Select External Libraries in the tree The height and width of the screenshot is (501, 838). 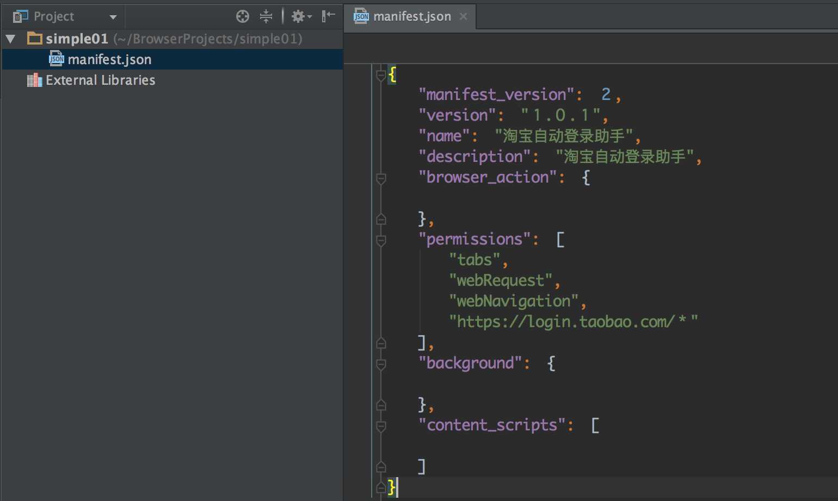click(x=100, y=80)
